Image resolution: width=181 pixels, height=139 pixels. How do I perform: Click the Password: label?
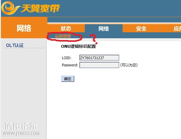tap(70, 65)
